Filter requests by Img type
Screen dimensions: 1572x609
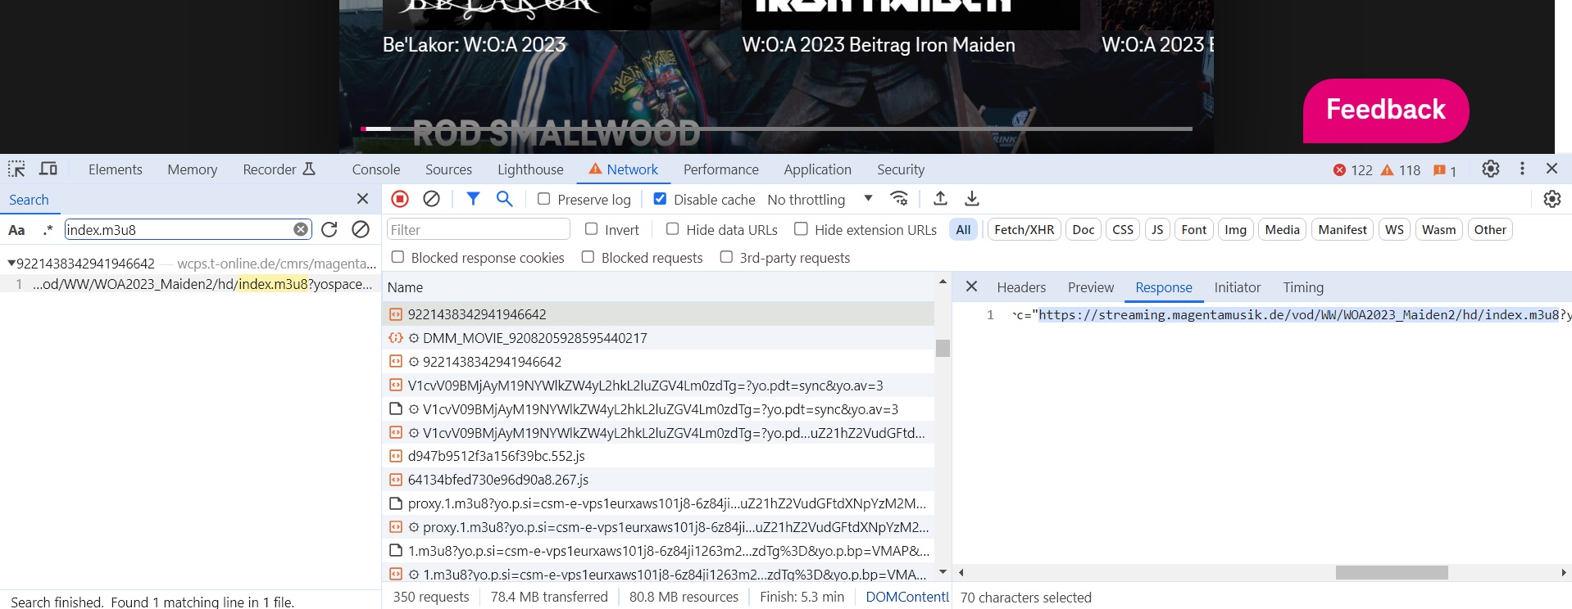1235,230
